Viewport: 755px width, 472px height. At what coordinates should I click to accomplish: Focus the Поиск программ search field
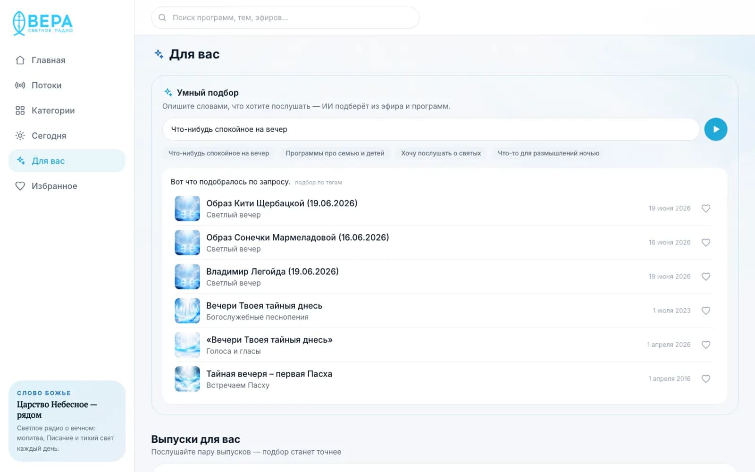(x=285, y=17)
